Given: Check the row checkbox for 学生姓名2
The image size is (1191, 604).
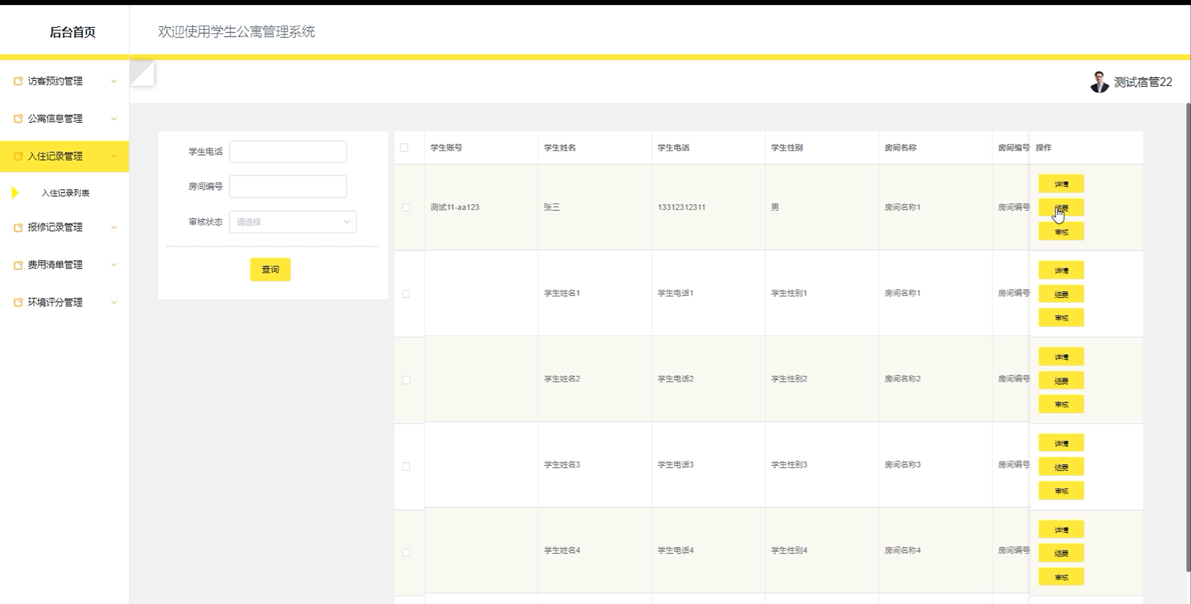Looking at the screenshot, I should tap(406, 380).
